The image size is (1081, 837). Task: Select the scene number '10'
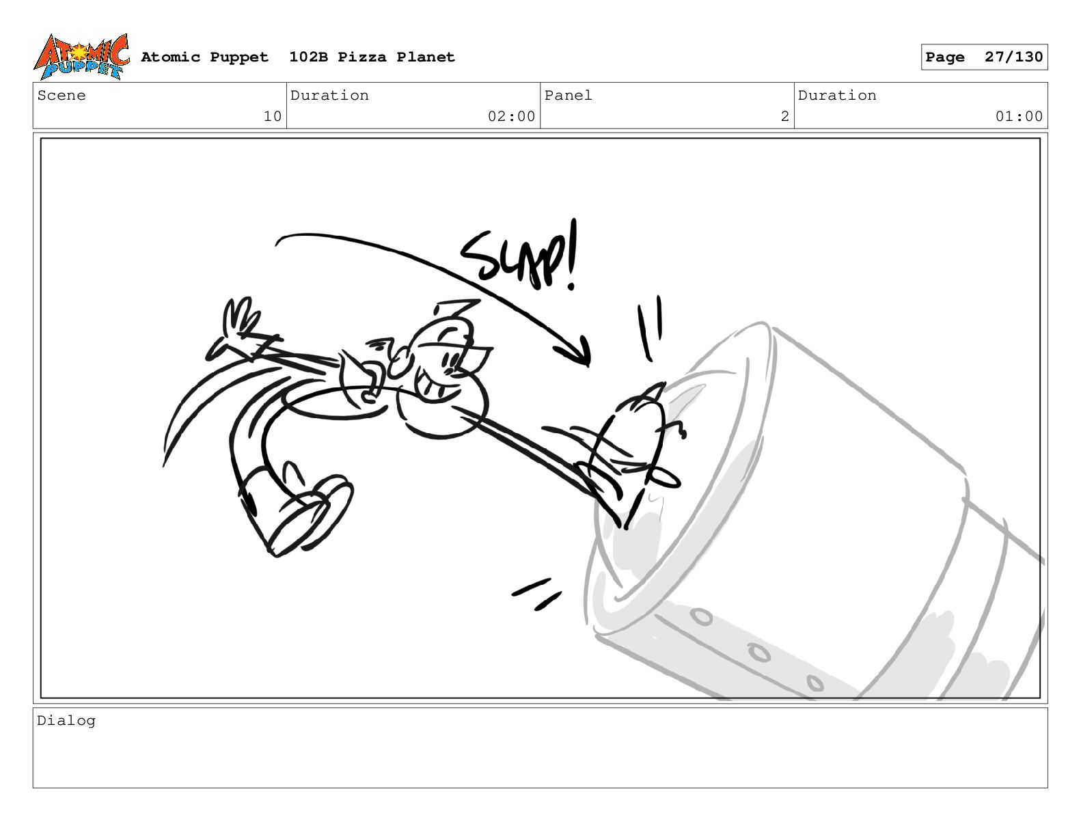(x=273, y=116)
